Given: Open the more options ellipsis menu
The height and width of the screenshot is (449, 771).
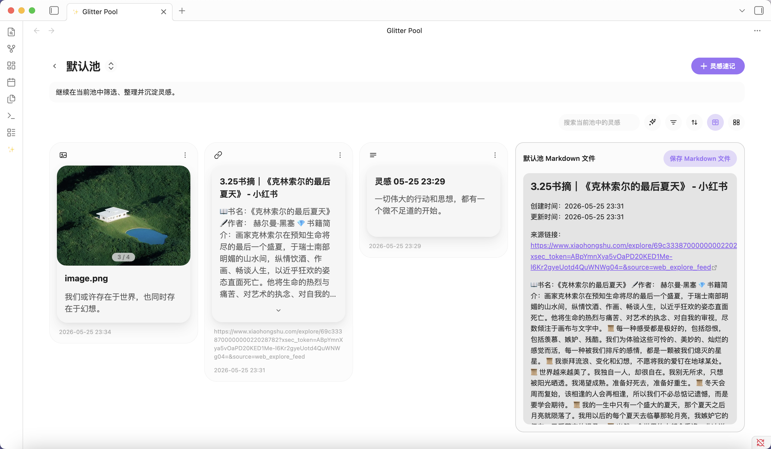Looking at the screenshot, I should 757,31.
